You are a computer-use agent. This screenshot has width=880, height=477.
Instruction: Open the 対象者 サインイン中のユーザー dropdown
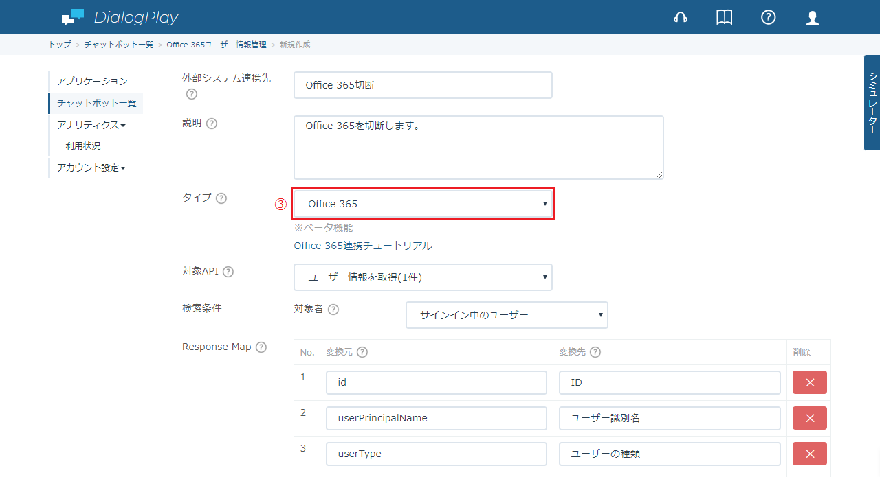pos(507,315)
